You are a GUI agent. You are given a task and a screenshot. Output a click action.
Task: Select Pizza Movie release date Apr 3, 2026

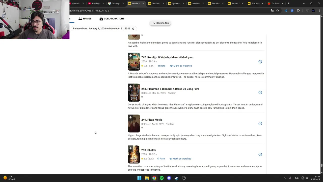click(153, 124)
